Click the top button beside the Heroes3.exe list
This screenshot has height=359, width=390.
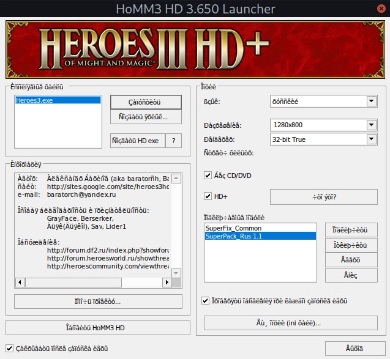(146, 102)
